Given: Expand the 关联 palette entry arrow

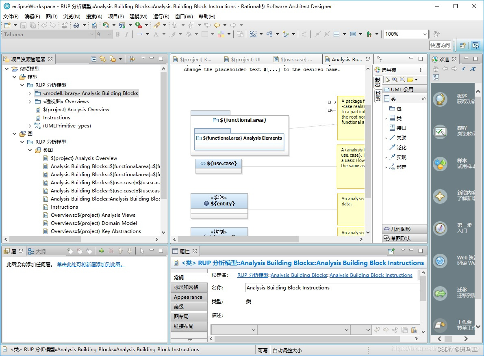Looking at the screenshot, I should click(386, 138).
